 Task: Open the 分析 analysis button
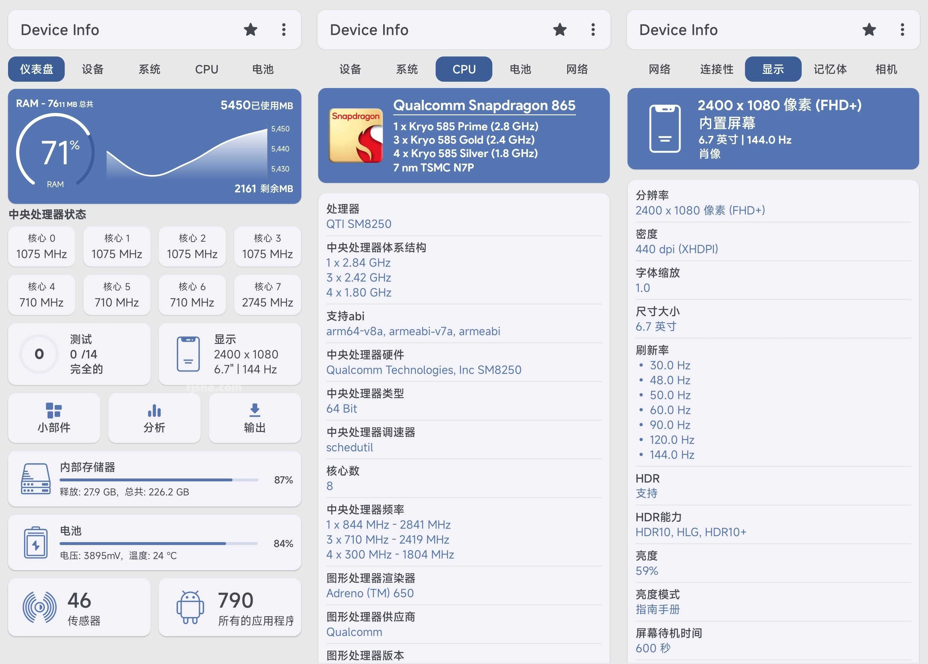pos(154,418)
